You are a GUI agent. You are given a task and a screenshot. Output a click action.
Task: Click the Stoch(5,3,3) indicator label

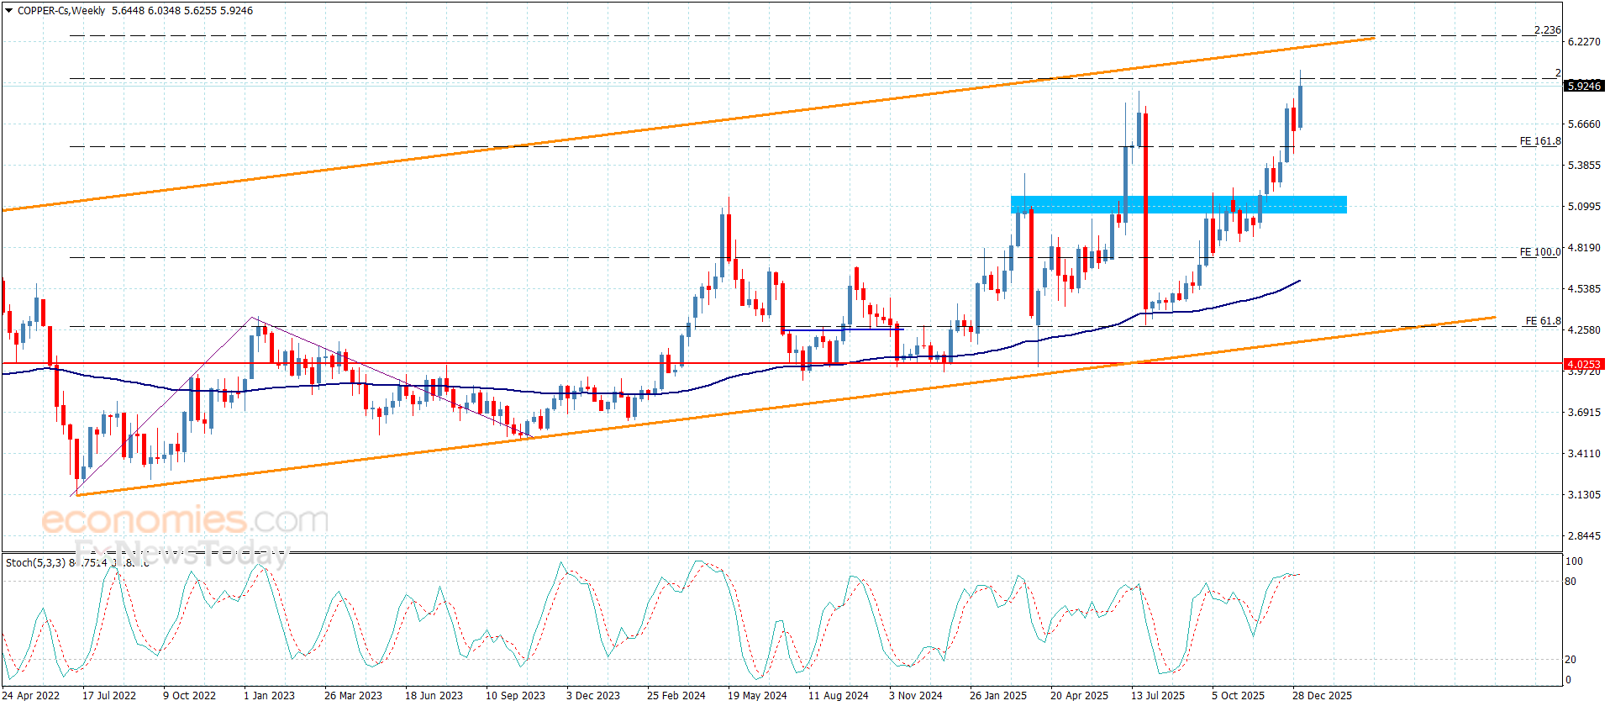coord(35,562)
